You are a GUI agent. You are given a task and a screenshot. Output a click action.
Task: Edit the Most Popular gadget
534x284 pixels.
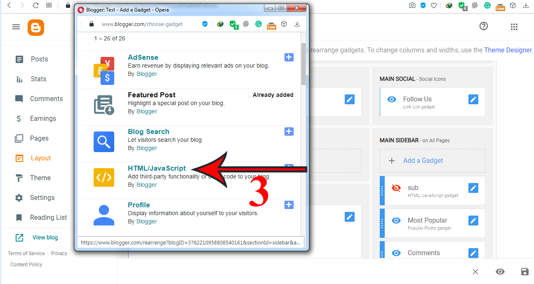click(x=473, y=221)
